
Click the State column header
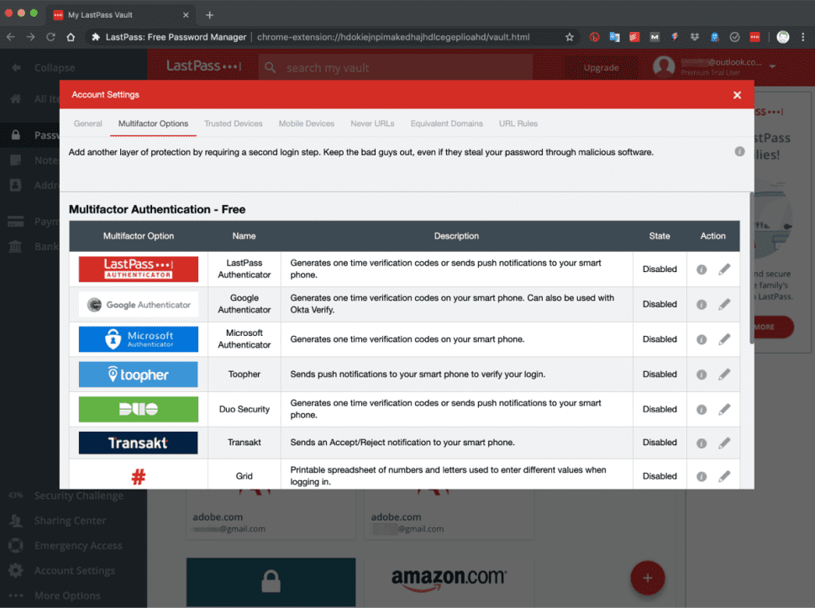659,236
